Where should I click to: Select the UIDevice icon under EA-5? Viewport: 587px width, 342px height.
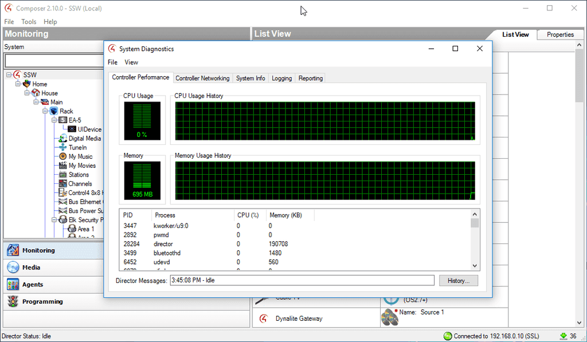point(72,129)
